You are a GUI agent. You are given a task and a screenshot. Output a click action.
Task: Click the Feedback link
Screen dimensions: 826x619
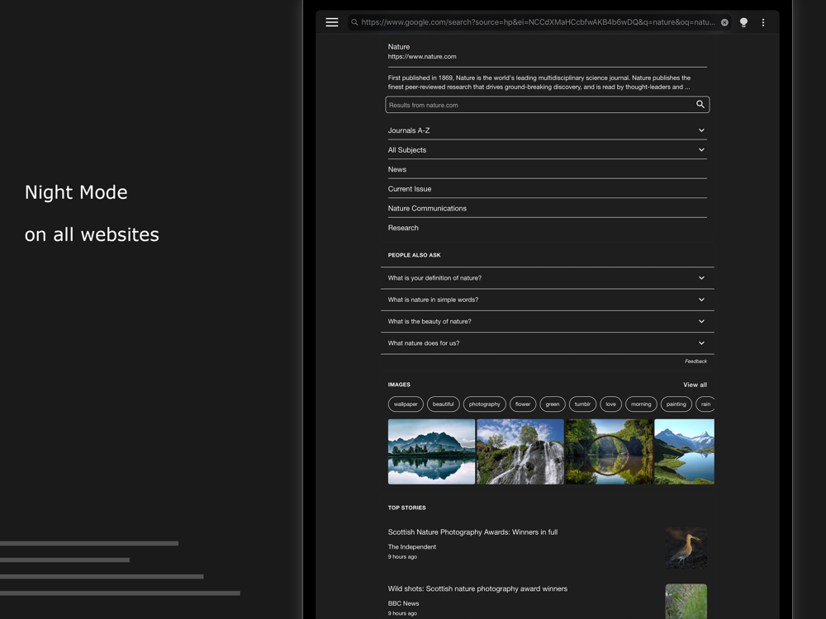[x=695, y=361]
